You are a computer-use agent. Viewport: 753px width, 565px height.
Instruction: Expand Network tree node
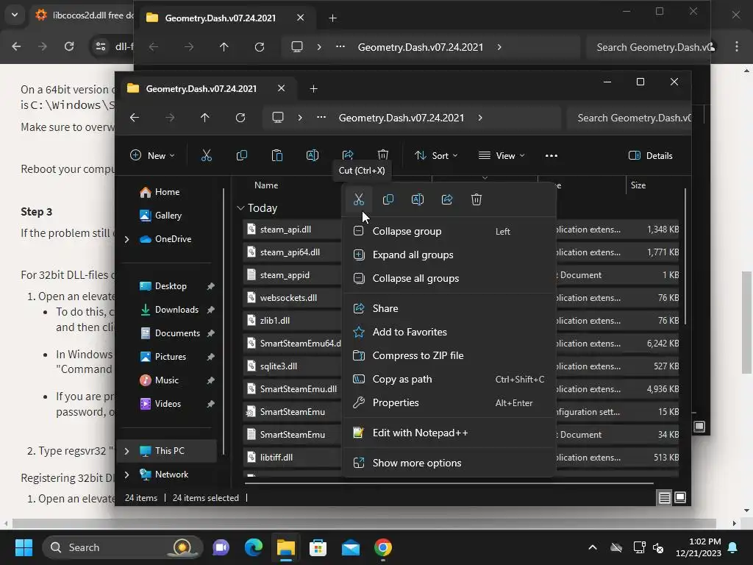(126, 475)
